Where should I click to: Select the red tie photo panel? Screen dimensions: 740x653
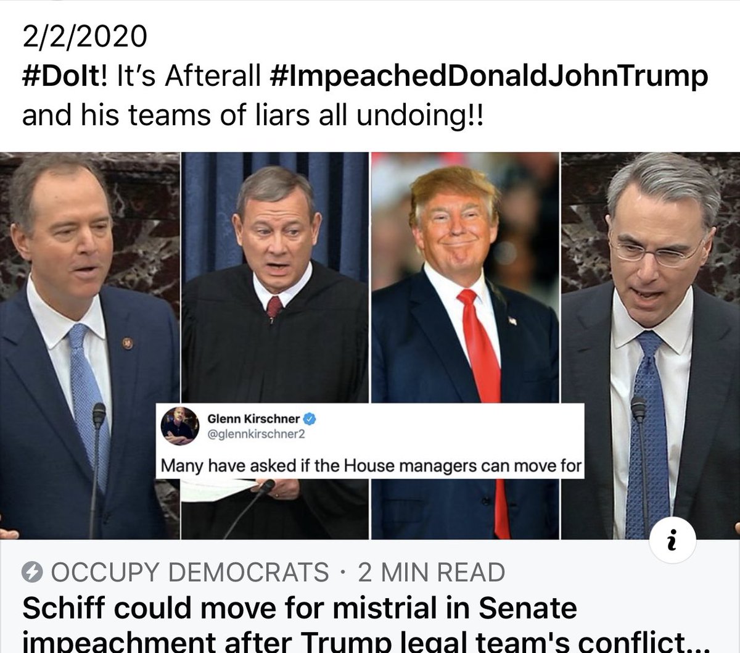(x=465, y=346)
